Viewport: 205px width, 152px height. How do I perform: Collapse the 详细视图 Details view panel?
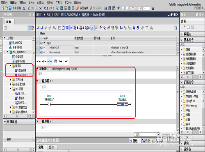[5, 122]
